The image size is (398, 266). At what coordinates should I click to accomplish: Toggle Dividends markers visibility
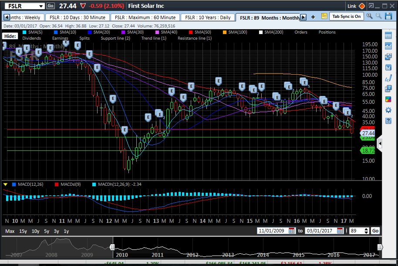pos(31,38)
